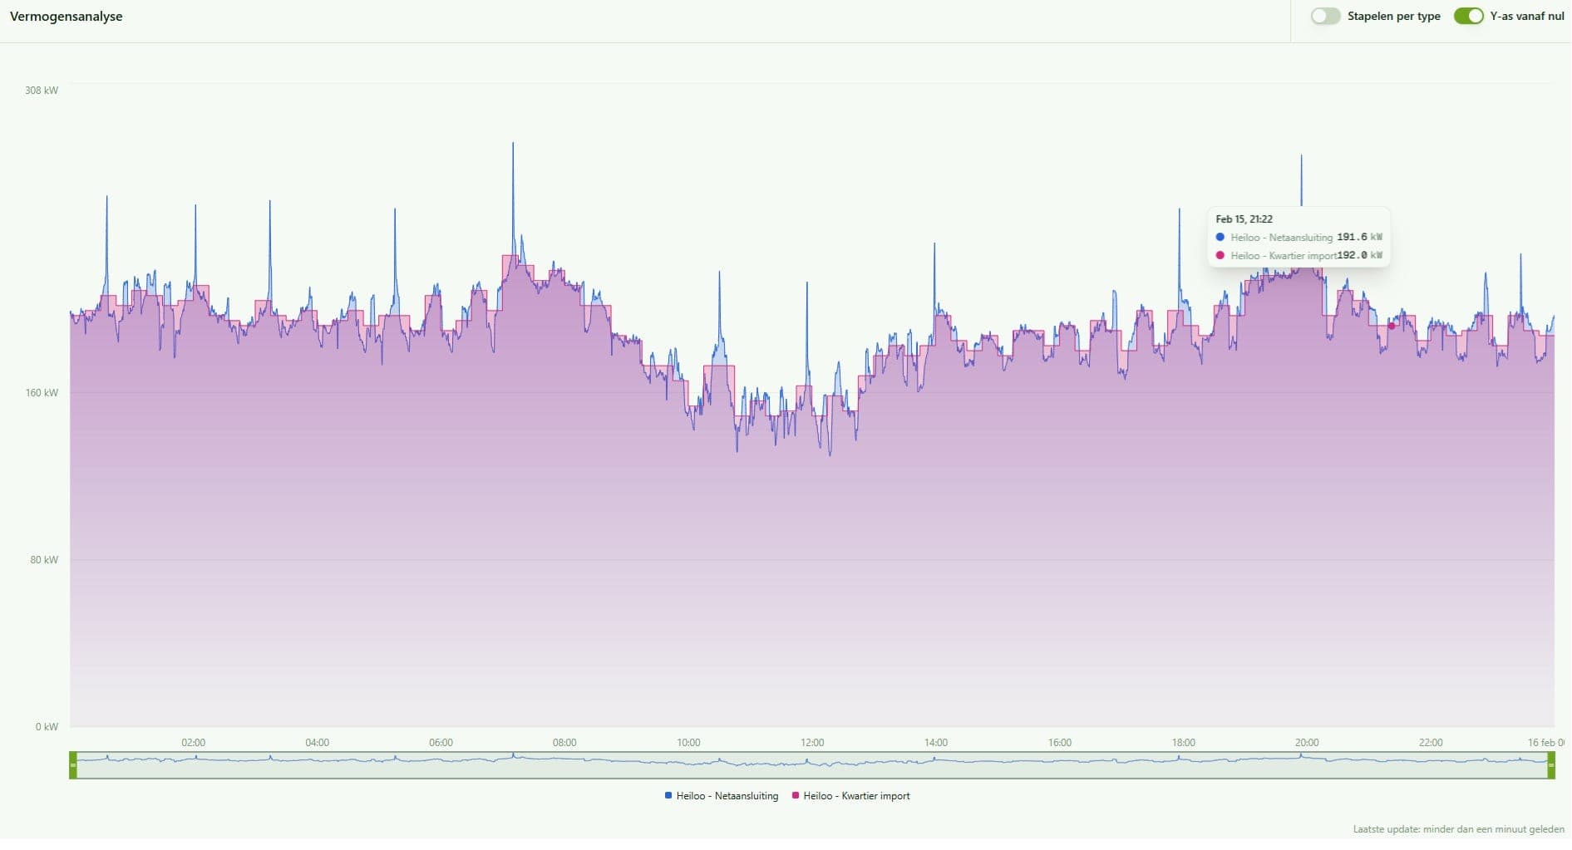The width and height of the screenshot is (1572, 850).
Task: Turn off the Y-as vanaf nul switch
Action: click(x=1468, y=17)
